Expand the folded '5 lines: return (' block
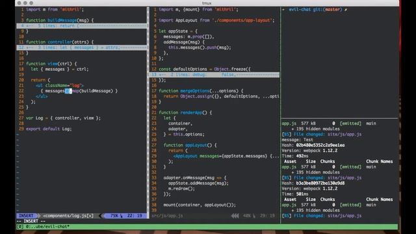Screen dimensions: 416x234 82,26
